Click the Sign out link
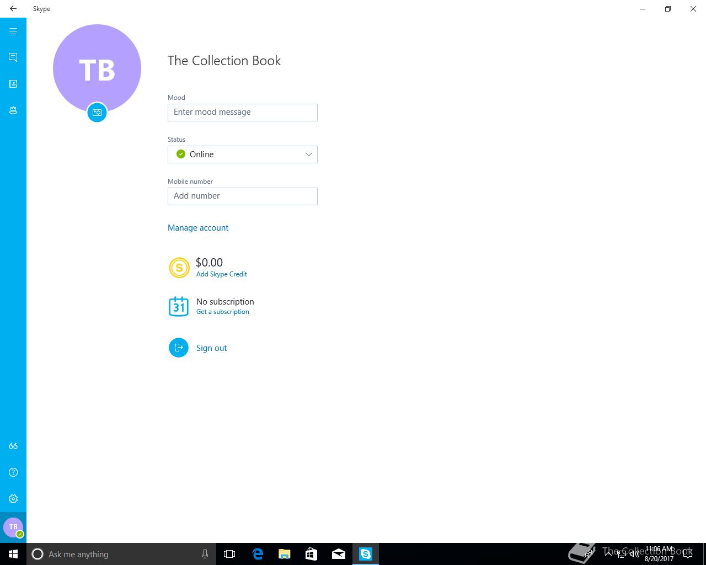The width and height of the screenshot is (706, 565). [x=212, y=348]
